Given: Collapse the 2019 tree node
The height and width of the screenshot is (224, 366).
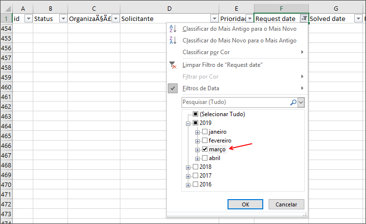Looking at the screenshot, I should point(188,123).
